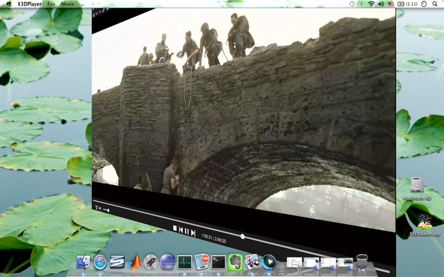This screenshot has height=277, width=444.
Task: Open the US flag input menu
Action: [x=391, y=4]
